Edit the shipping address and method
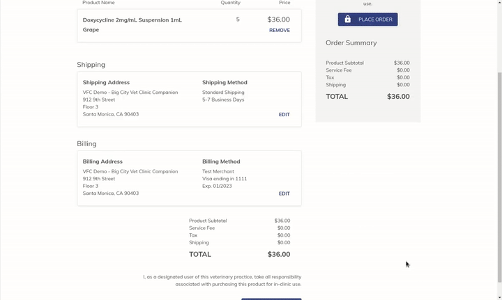Screen dimensions: 502x300 click(284, 114)
